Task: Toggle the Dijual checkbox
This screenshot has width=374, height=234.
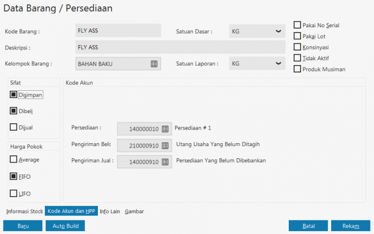Action: coord(14,127)
